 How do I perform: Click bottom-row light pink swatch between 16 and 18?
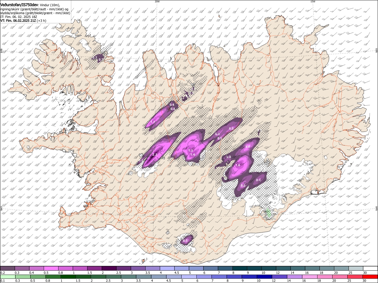tap(309, 277)
